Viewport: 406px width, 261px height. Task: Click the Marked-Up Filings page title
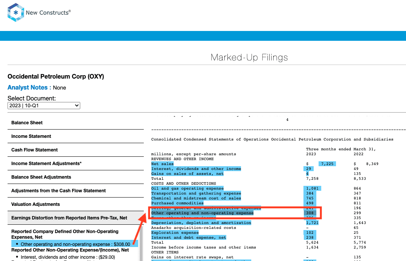(249, 57)
